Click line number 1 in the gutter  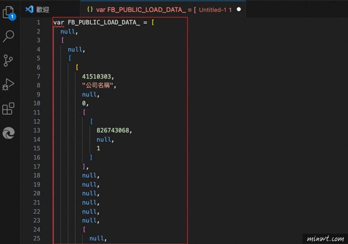[38, 23]
